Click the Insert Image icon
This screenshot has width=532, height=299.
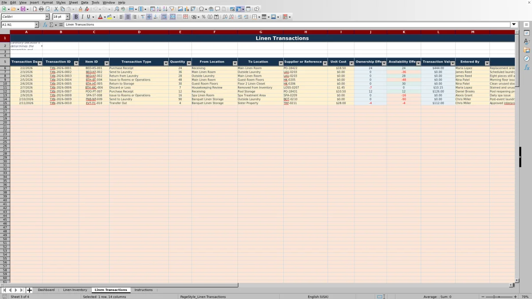180,9
